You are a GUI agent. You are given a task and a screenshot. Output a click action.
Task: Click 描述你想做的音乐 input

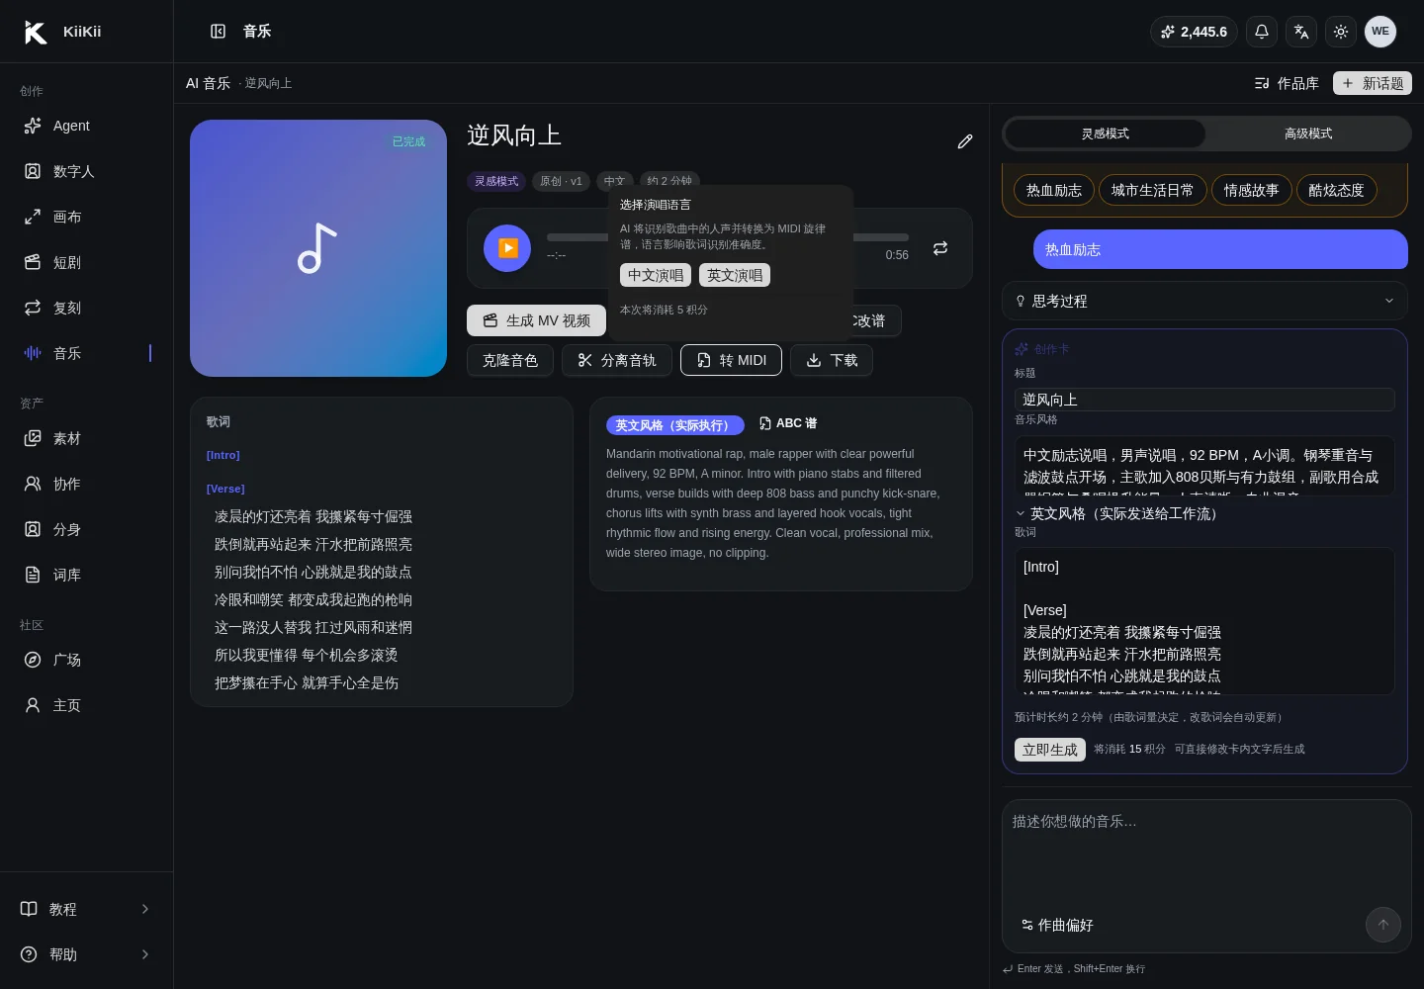point(1206,851)
